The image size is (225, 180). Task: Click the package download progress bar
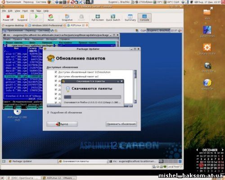click(x=92, y=97)
